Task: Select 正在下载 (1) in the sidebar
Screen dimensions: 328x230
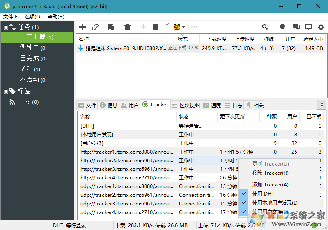Action: (x=37, y=37)
